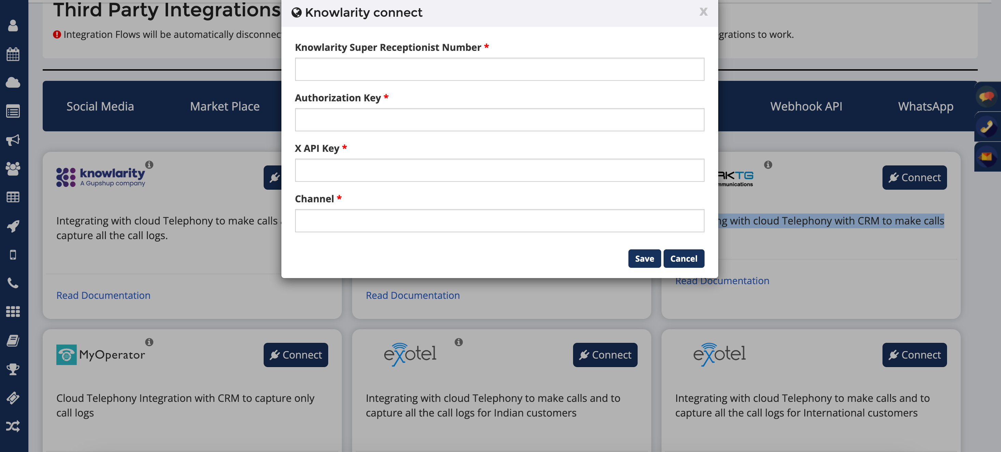Close the Knowlarity connect dialog
The image size is (1001, 452).
703,12
